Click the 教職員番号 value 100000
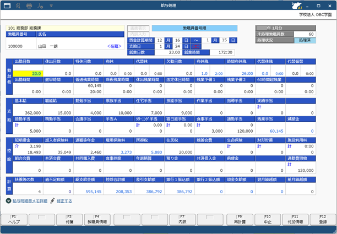 click(15, 46)
